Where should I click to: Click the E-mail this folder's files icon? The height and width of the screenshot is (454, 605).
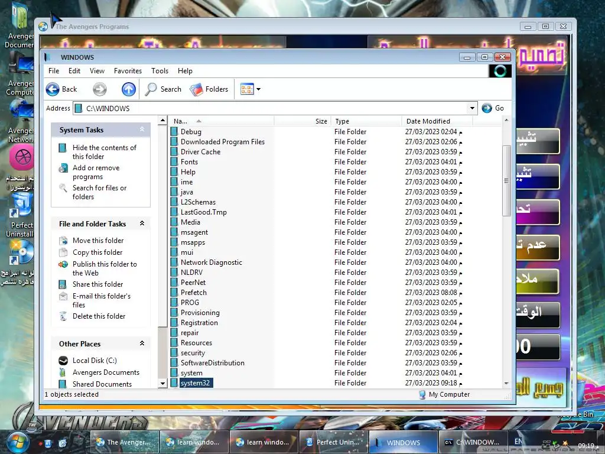tap(63, 297)
